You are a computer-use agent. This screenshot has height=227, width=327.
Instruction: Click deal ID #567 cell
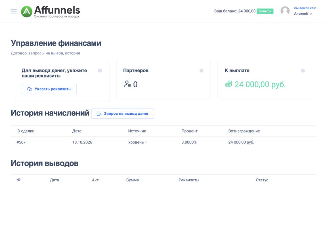21,142
